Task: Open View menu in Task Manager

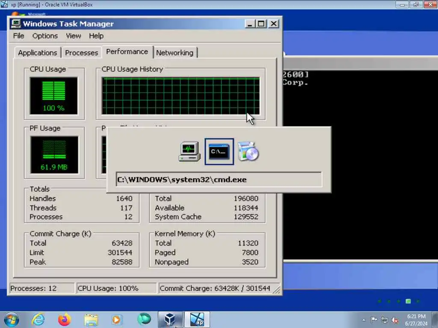Action: tap(73, 36)
